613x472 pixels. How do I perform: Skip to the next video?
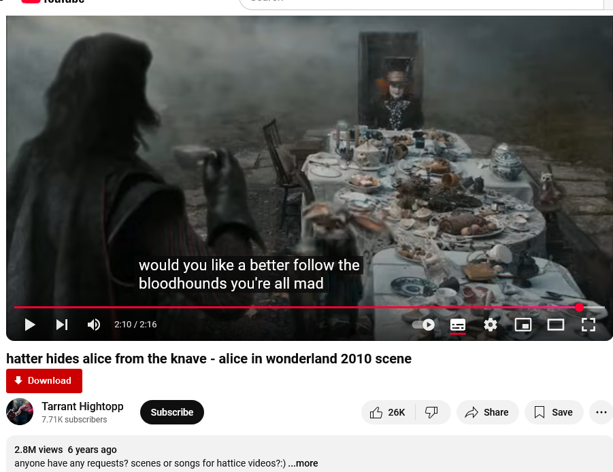pos(62,325)
